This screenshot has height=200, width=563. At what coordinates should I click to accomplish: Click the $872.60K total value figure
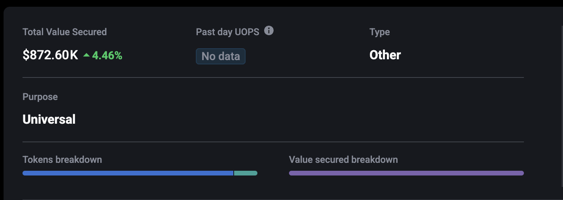click(51, 55)
